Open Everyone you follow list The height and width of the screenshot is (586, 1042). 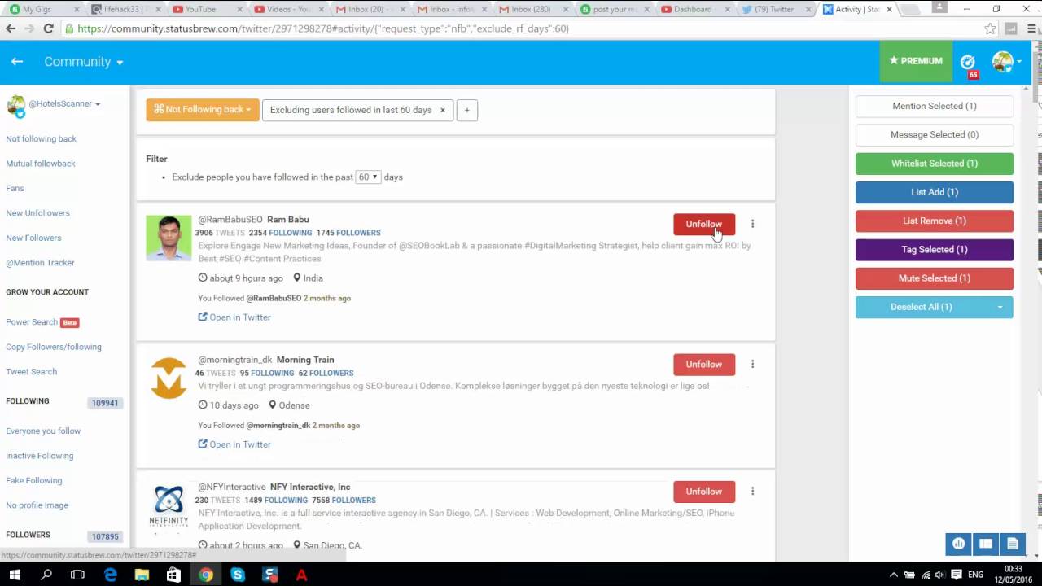tap(43, 431)
